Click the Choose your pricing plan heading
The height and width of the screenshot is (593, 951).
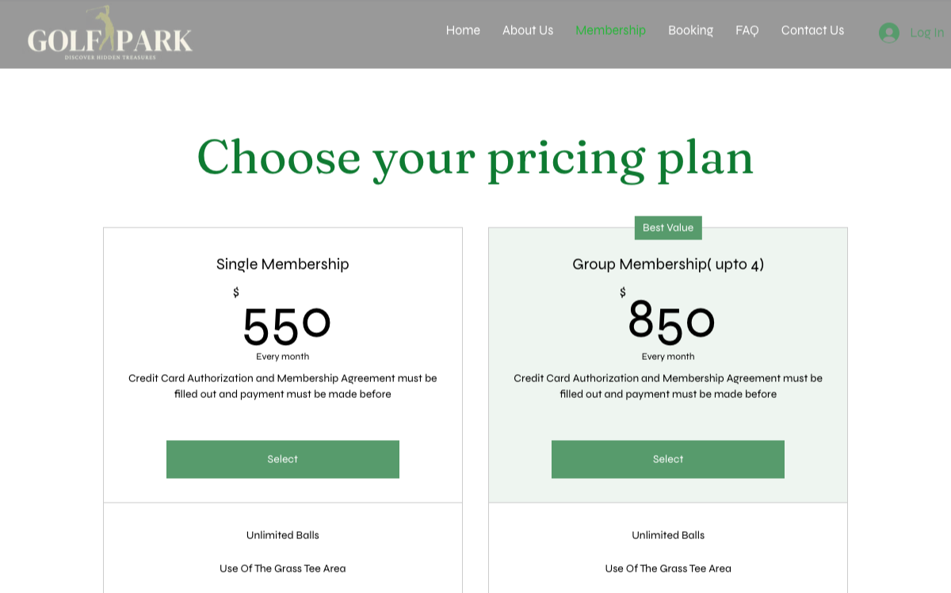coord(475,158)
